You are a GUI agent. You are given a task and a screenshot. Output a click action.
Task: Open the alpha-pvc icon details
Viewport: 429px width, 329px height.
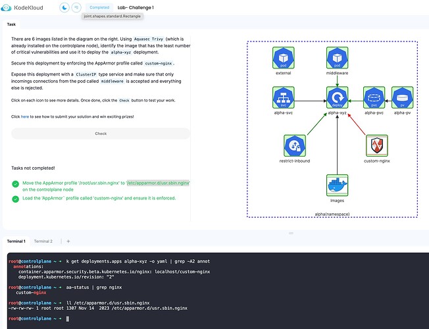pyautogui.click(x=374, y=97)
